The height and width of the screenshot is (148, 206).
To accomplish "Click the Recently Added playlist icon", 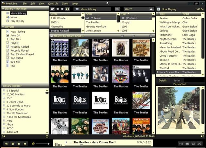I will pyautogui.click(x=8, y=47).
